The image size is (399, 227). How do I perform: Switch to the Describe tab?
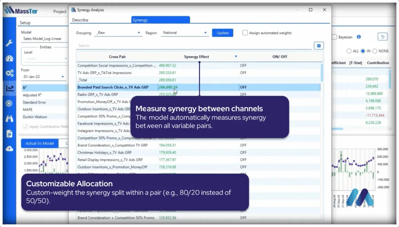pos(80,20)
